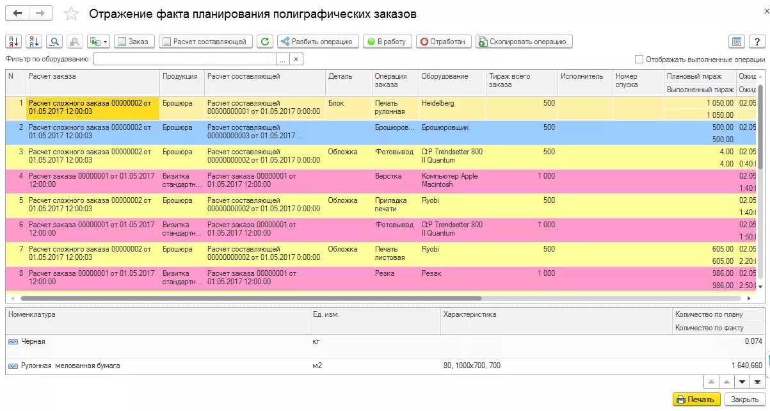The height and width of the screenshot is (411, 770).
Task: Sort the list descending (Z-A icon)
Action: 34,42
